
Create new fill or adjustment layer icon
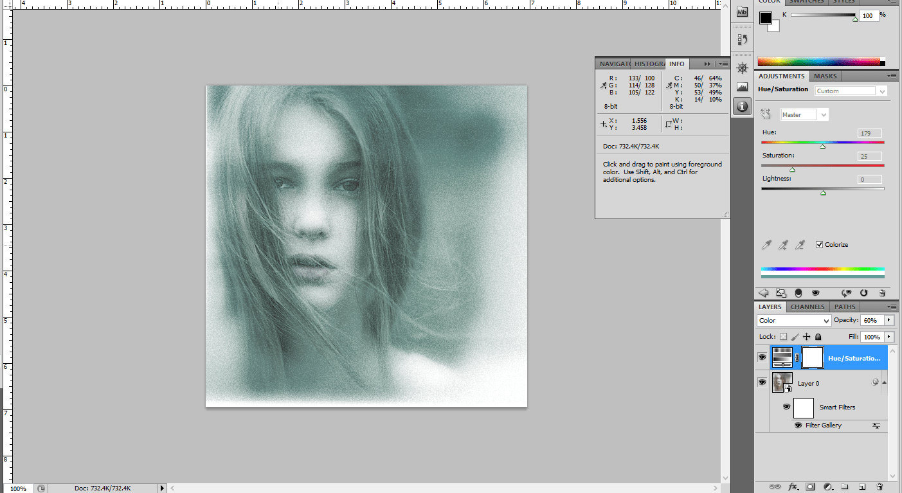click(828, 487)
